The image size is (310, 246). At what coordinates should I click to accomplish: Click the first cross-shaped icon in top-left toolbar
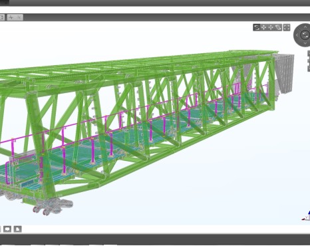point(11,17)
